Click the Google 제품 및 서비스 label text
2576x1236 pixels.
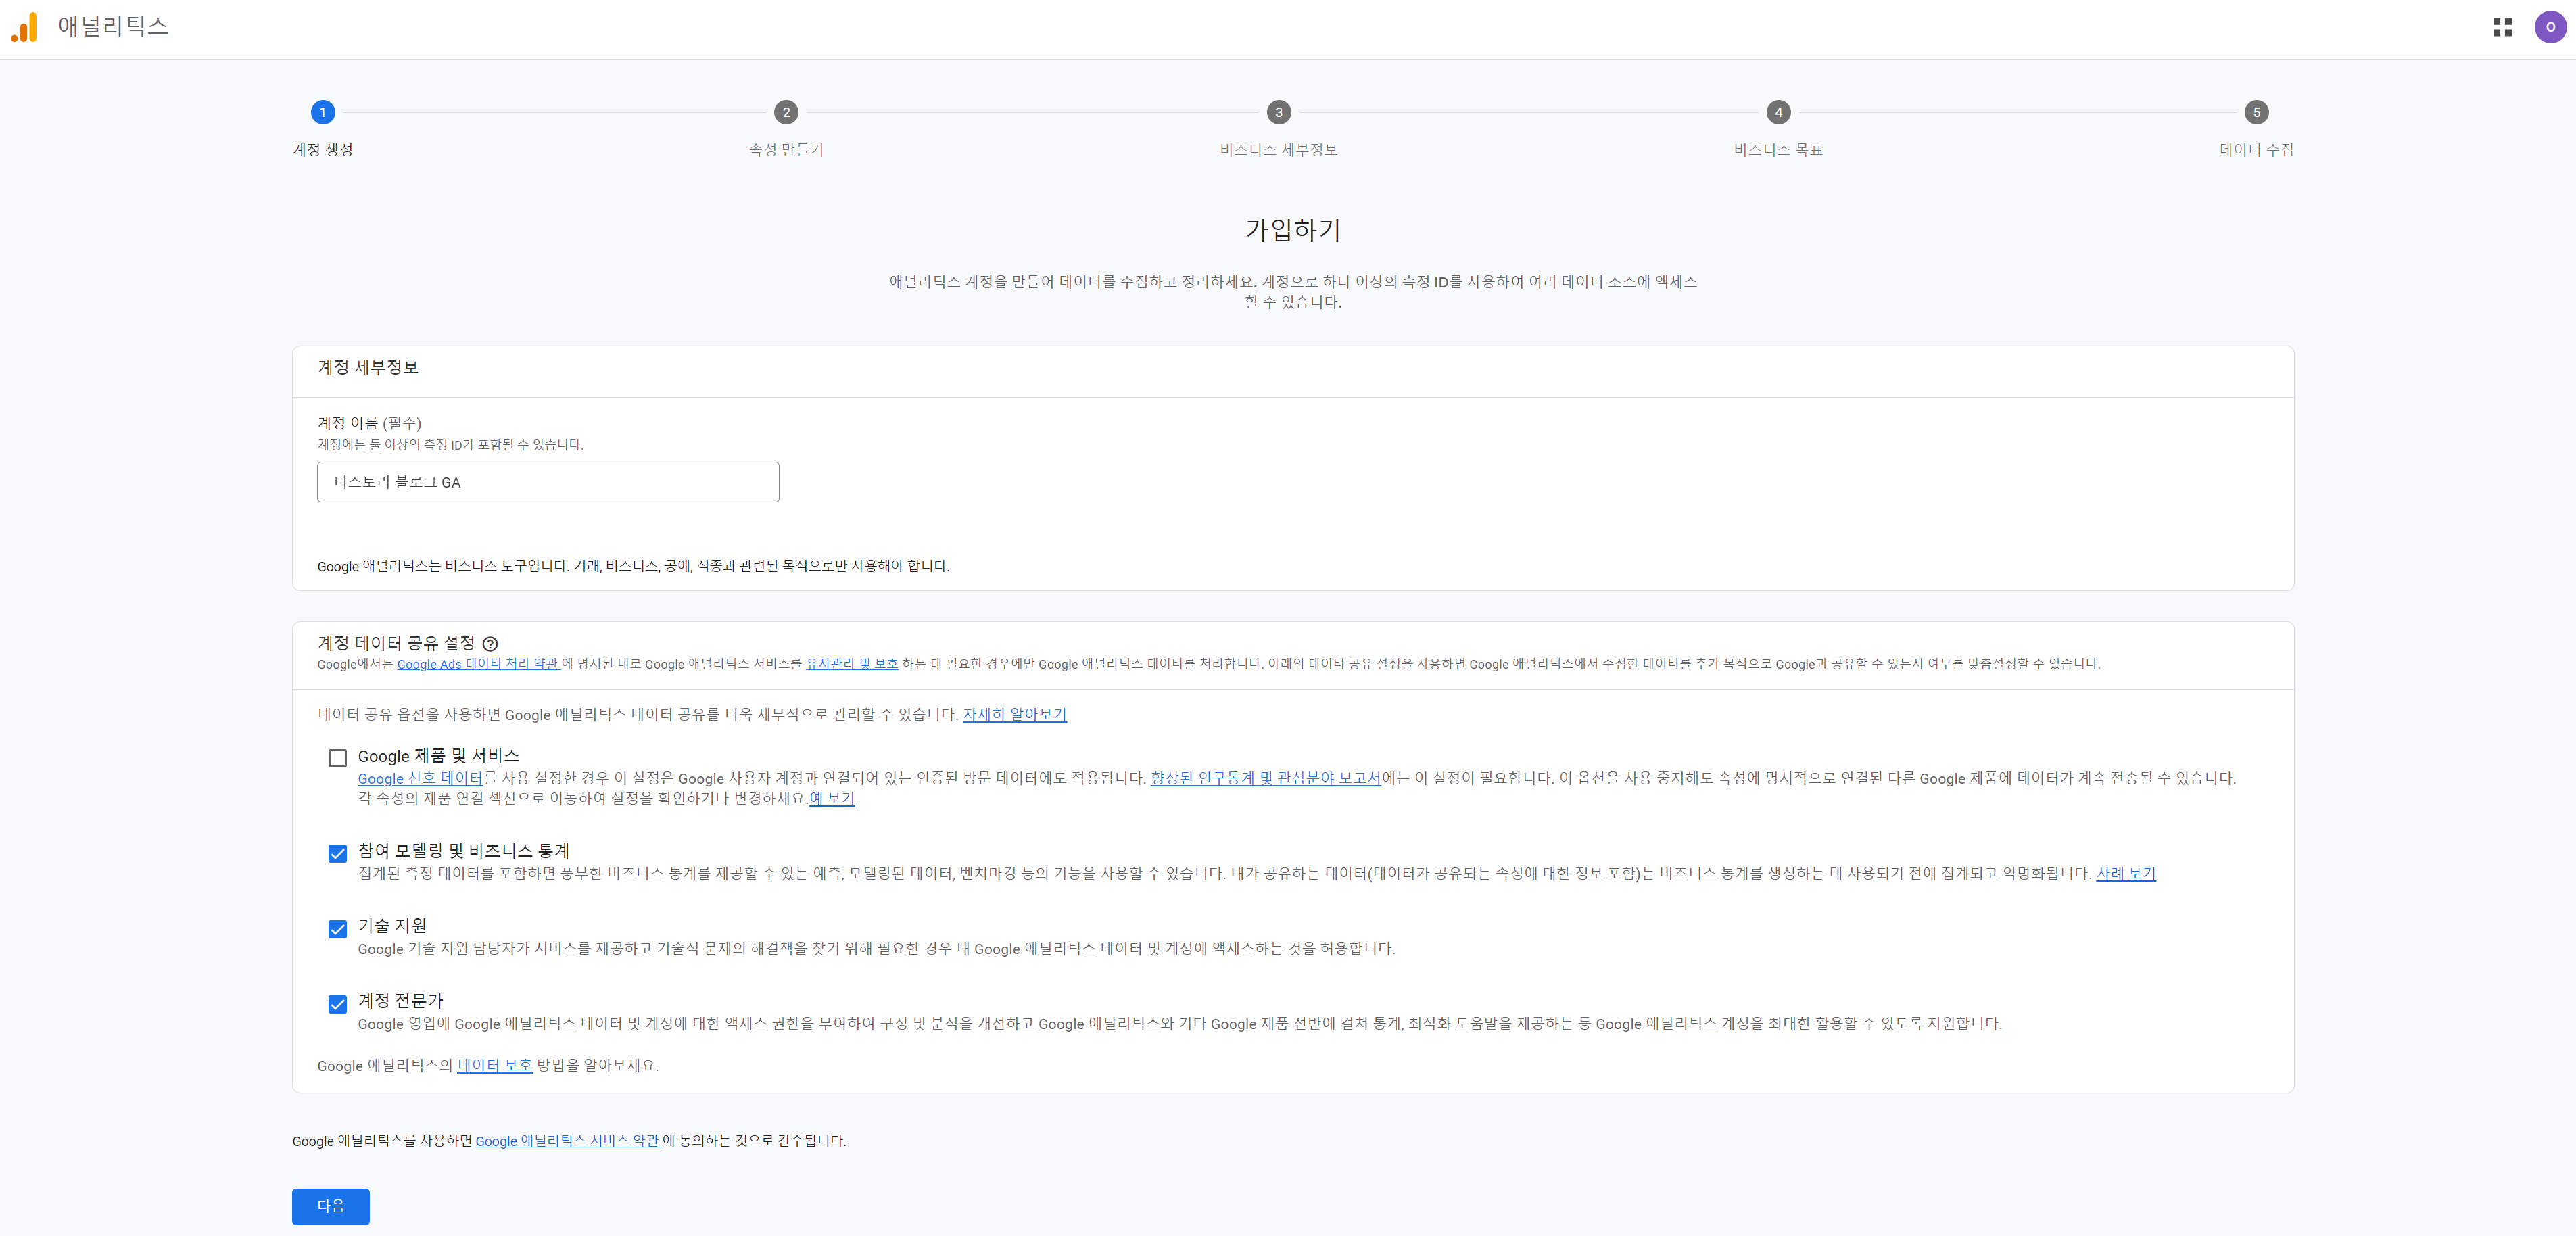pyautogui.click(x=439, y=756)
